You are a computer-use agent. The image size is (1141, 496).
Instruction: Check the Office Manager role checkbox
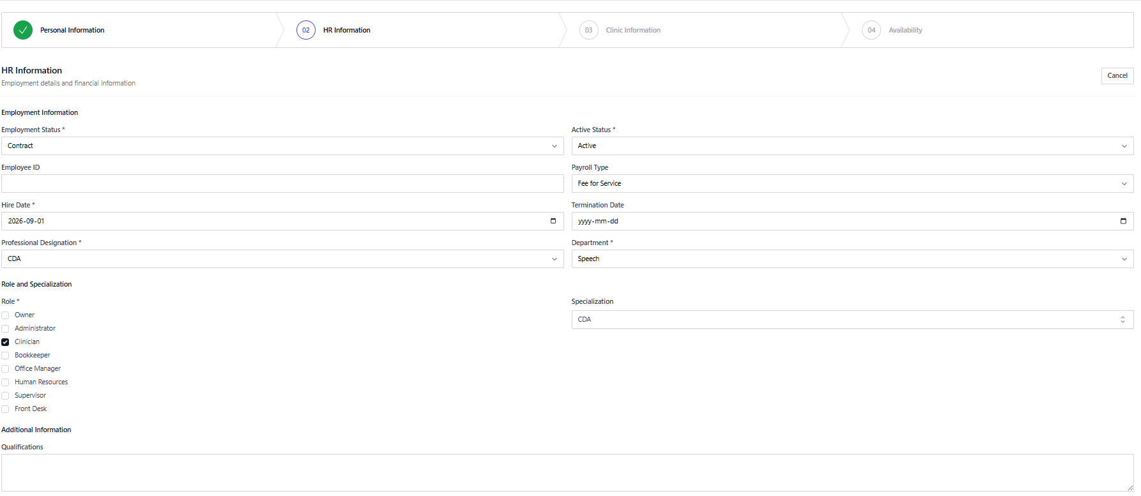pos(5,369)
